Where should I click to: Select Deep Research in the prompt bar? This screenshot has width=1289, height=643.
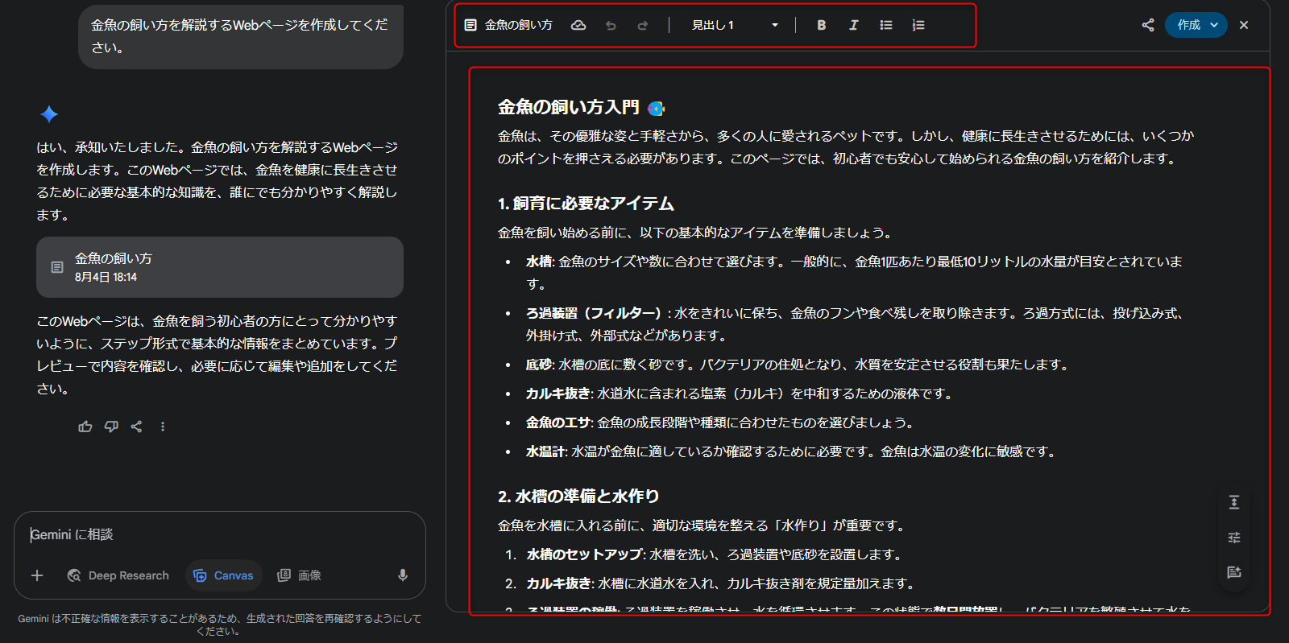(118, 575)
